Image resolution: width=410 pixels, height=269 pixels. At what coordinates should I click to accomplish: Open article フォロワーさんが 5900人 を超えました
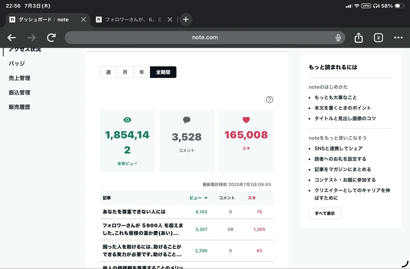pos(143,229)
